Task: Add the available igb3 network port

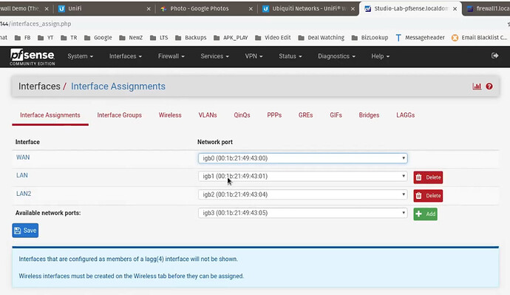Action: (x=426, y=214)
